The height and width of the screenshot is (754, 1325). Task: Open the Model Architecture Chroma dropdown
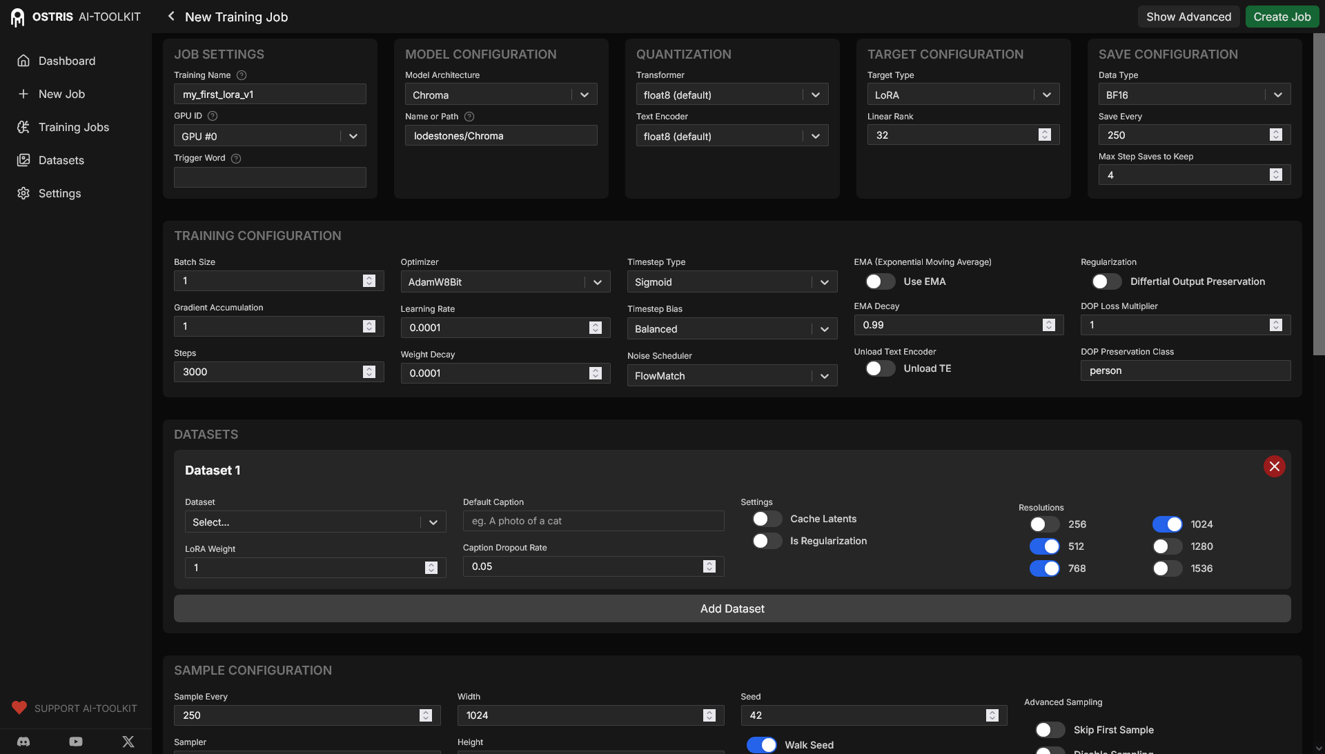coord(501,95)
